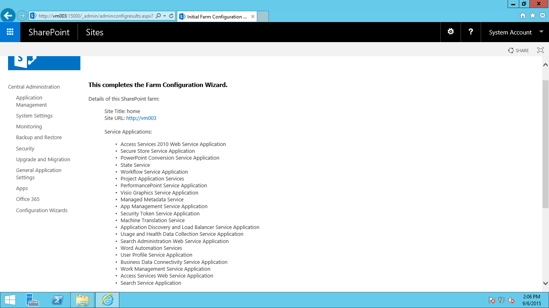Refresh the page in address bar

coord(171,16)
